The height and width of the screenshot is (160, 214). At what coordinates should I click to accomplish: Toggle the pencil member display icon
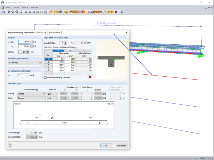(56, 12)
